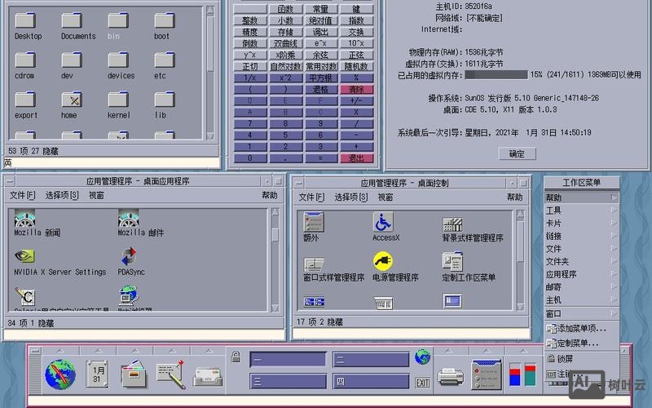Image resolution: width=652 pixels, height=408 pixels.
Task: Click 确定 in the system info dialog
Action: (x=517, y=153)
